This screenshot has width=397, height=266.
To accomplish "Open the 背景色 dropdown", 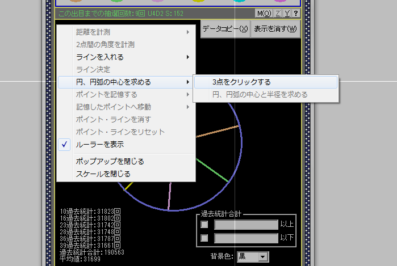I will [x=263, y=257].
